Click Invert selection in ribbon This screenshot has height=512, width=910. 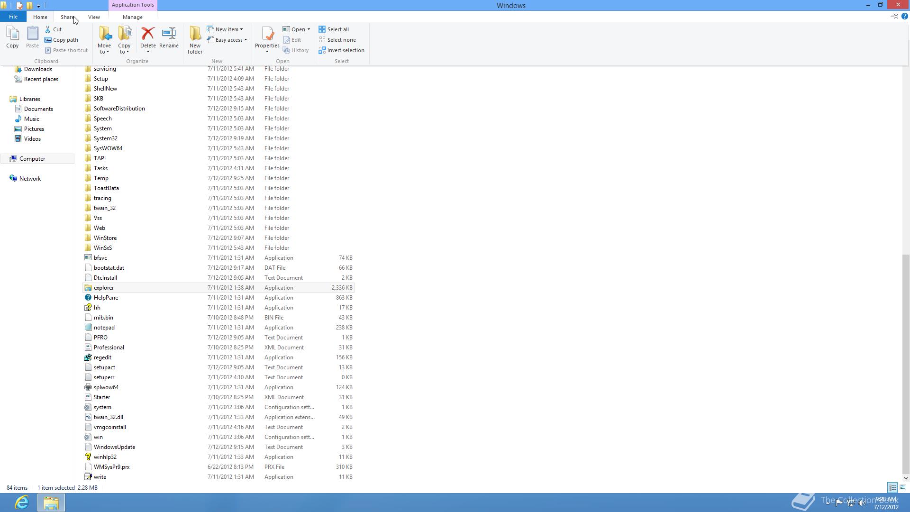pos(341,50)
